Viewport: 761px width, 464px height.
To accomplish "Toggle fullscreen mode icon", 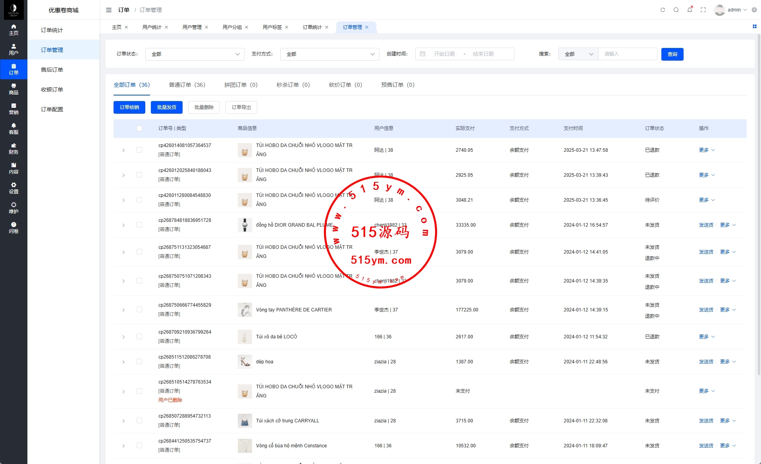I will (703, 10).
